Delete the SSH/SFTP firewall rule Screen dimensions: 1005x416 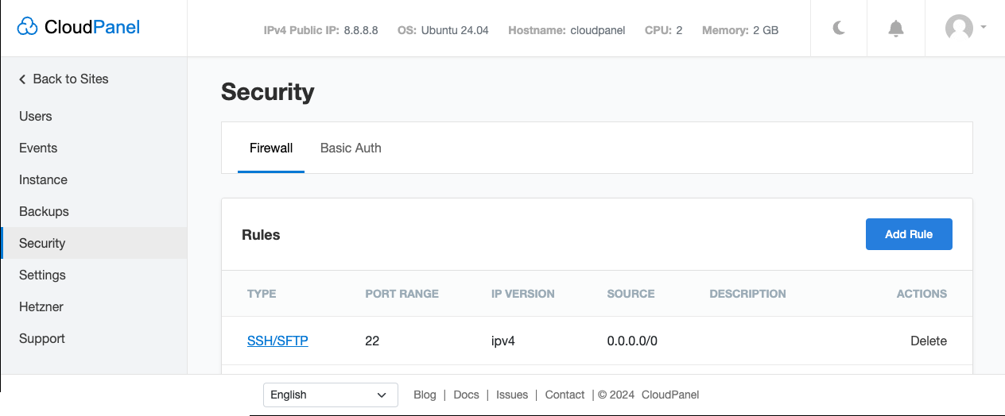[x=928, y=341]
